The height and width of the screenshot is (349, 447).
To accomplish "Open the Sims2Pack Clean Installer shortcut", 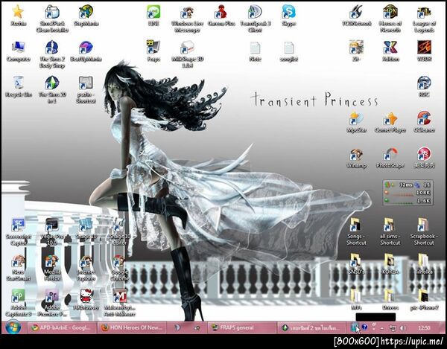I will [52, 19].
